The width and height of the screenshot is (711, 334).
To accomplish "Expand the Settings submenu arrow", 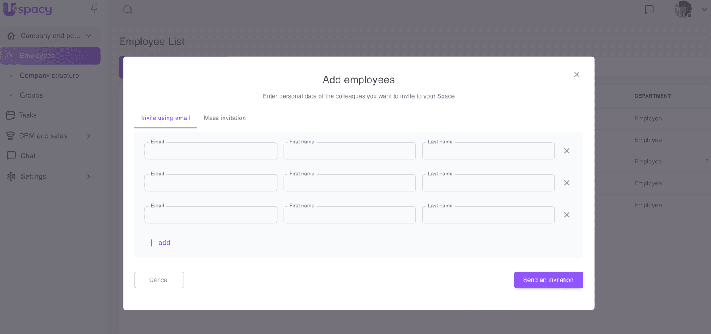I will click(x=88, y=176).
